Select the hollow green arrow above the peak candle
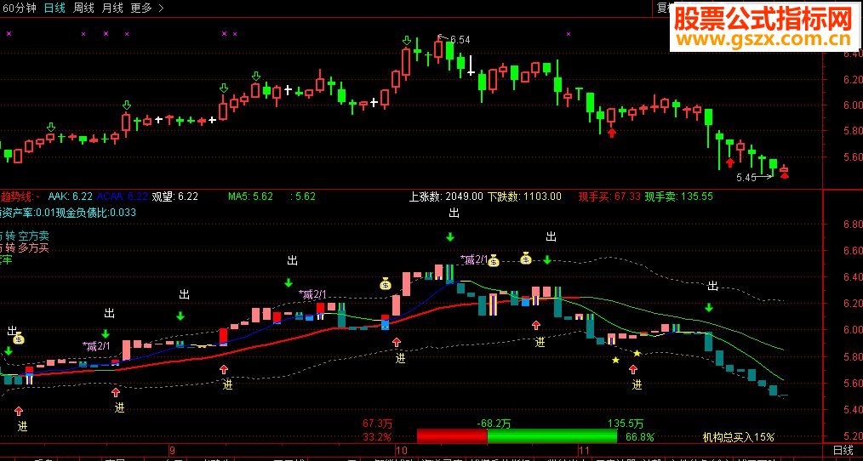Viewport: 863px width, 461px height. pos(407,41)
